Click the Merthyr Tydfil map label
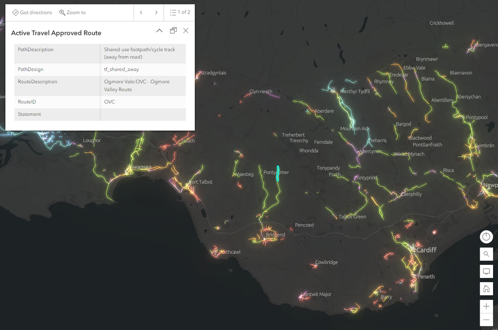 coord(355,92)
